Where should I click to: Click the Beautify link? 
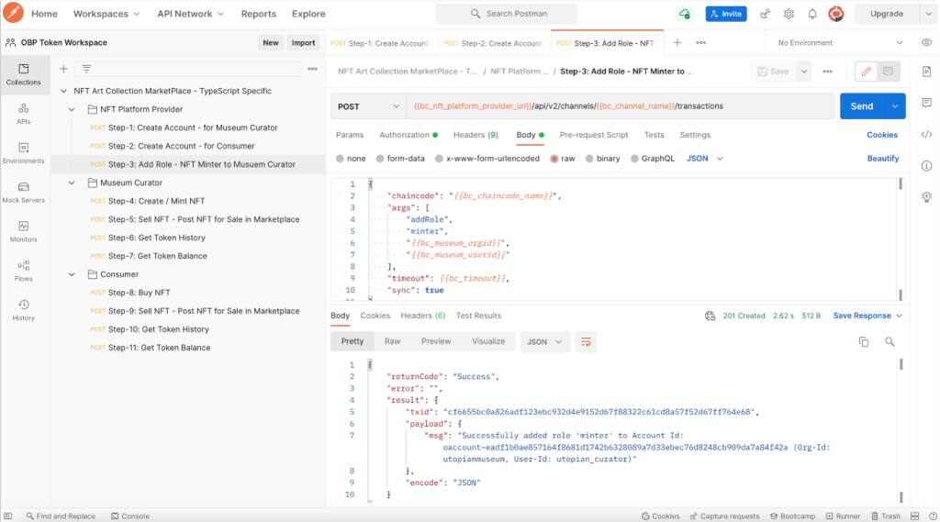tap(882, 159)
